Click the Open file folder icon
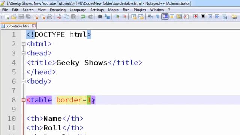This screenshot has width=240, height=135. tap(14, 16)
